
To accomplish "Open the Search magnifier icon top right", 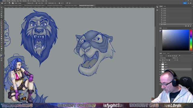I will tap(188, 3).
